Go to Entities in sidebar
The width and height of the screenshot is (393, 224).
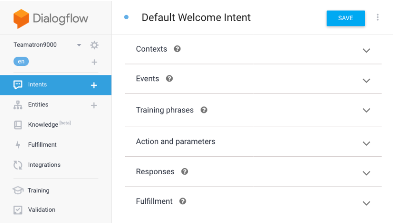click(x=38, y=105)
